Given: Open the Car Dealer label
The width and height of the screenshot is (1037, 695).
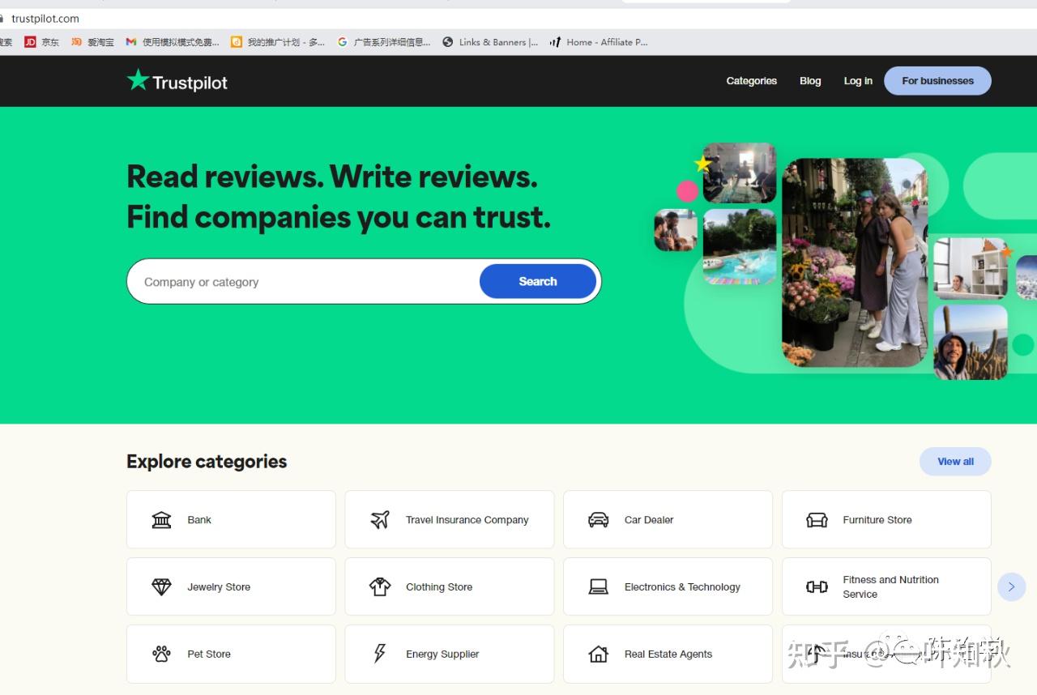Looking at the screenshot, I should [x=649, y=520].
